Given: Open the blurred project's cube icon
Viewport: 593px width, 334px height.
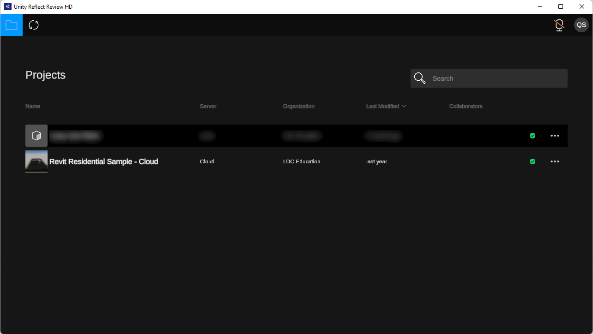Looking at the screenshot, I should click(36, 136).
